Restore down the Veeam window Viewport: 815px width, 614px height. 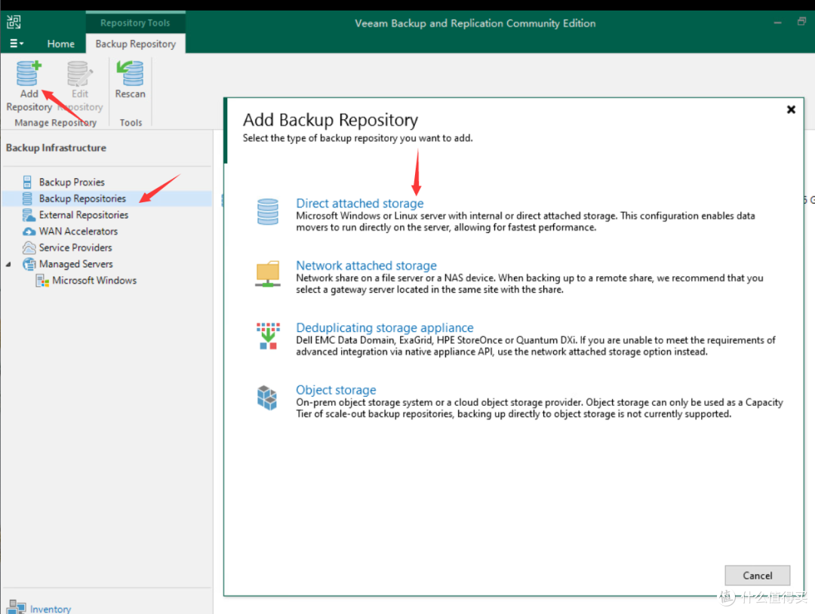(x=801, y=22)
